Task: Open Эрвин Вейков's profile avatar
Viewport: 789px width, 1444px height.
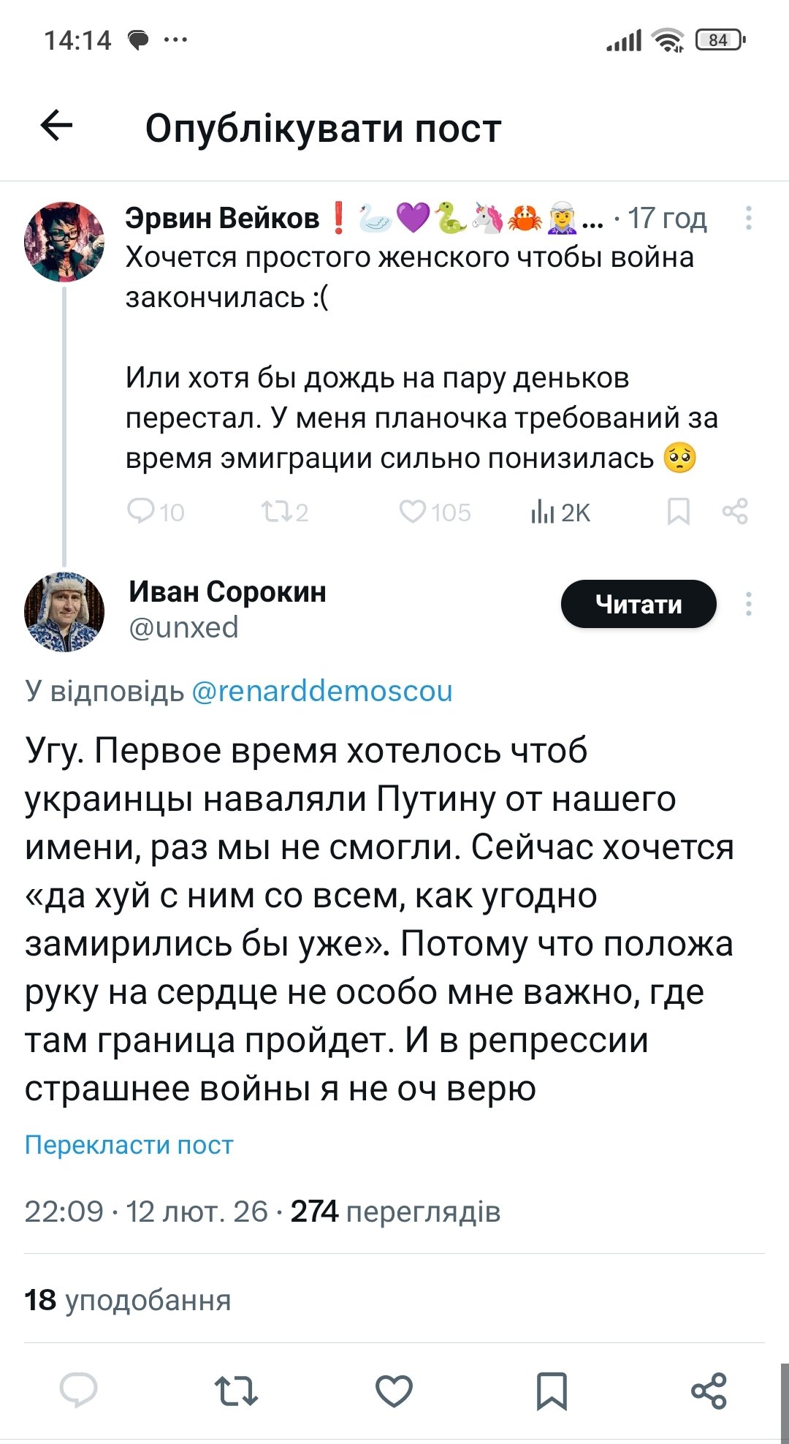Action: tap(64, 242)
